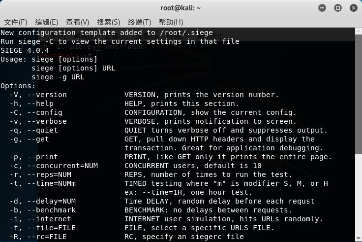Click the /root/.siege path text
This screenshot has height=242, width=362.
coord(186,33)
